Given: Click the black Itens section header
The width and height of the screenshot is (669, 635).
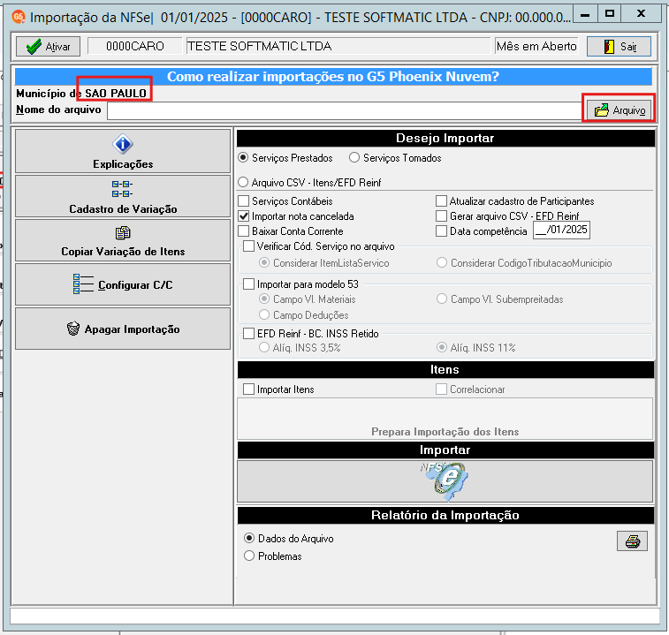Looking at the screenshot, I should click(445, 369).
